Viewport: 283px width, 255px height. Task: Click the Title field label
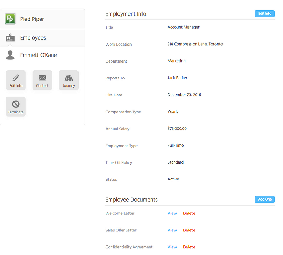click(109, 28)
